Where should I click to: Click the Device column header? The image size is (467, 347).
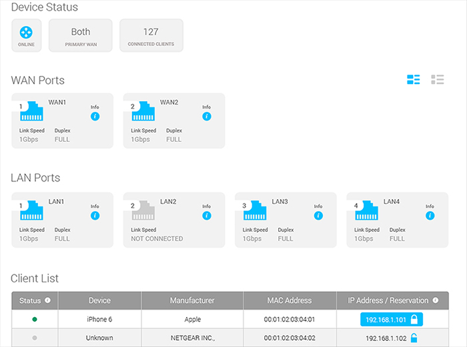point(100,300)
